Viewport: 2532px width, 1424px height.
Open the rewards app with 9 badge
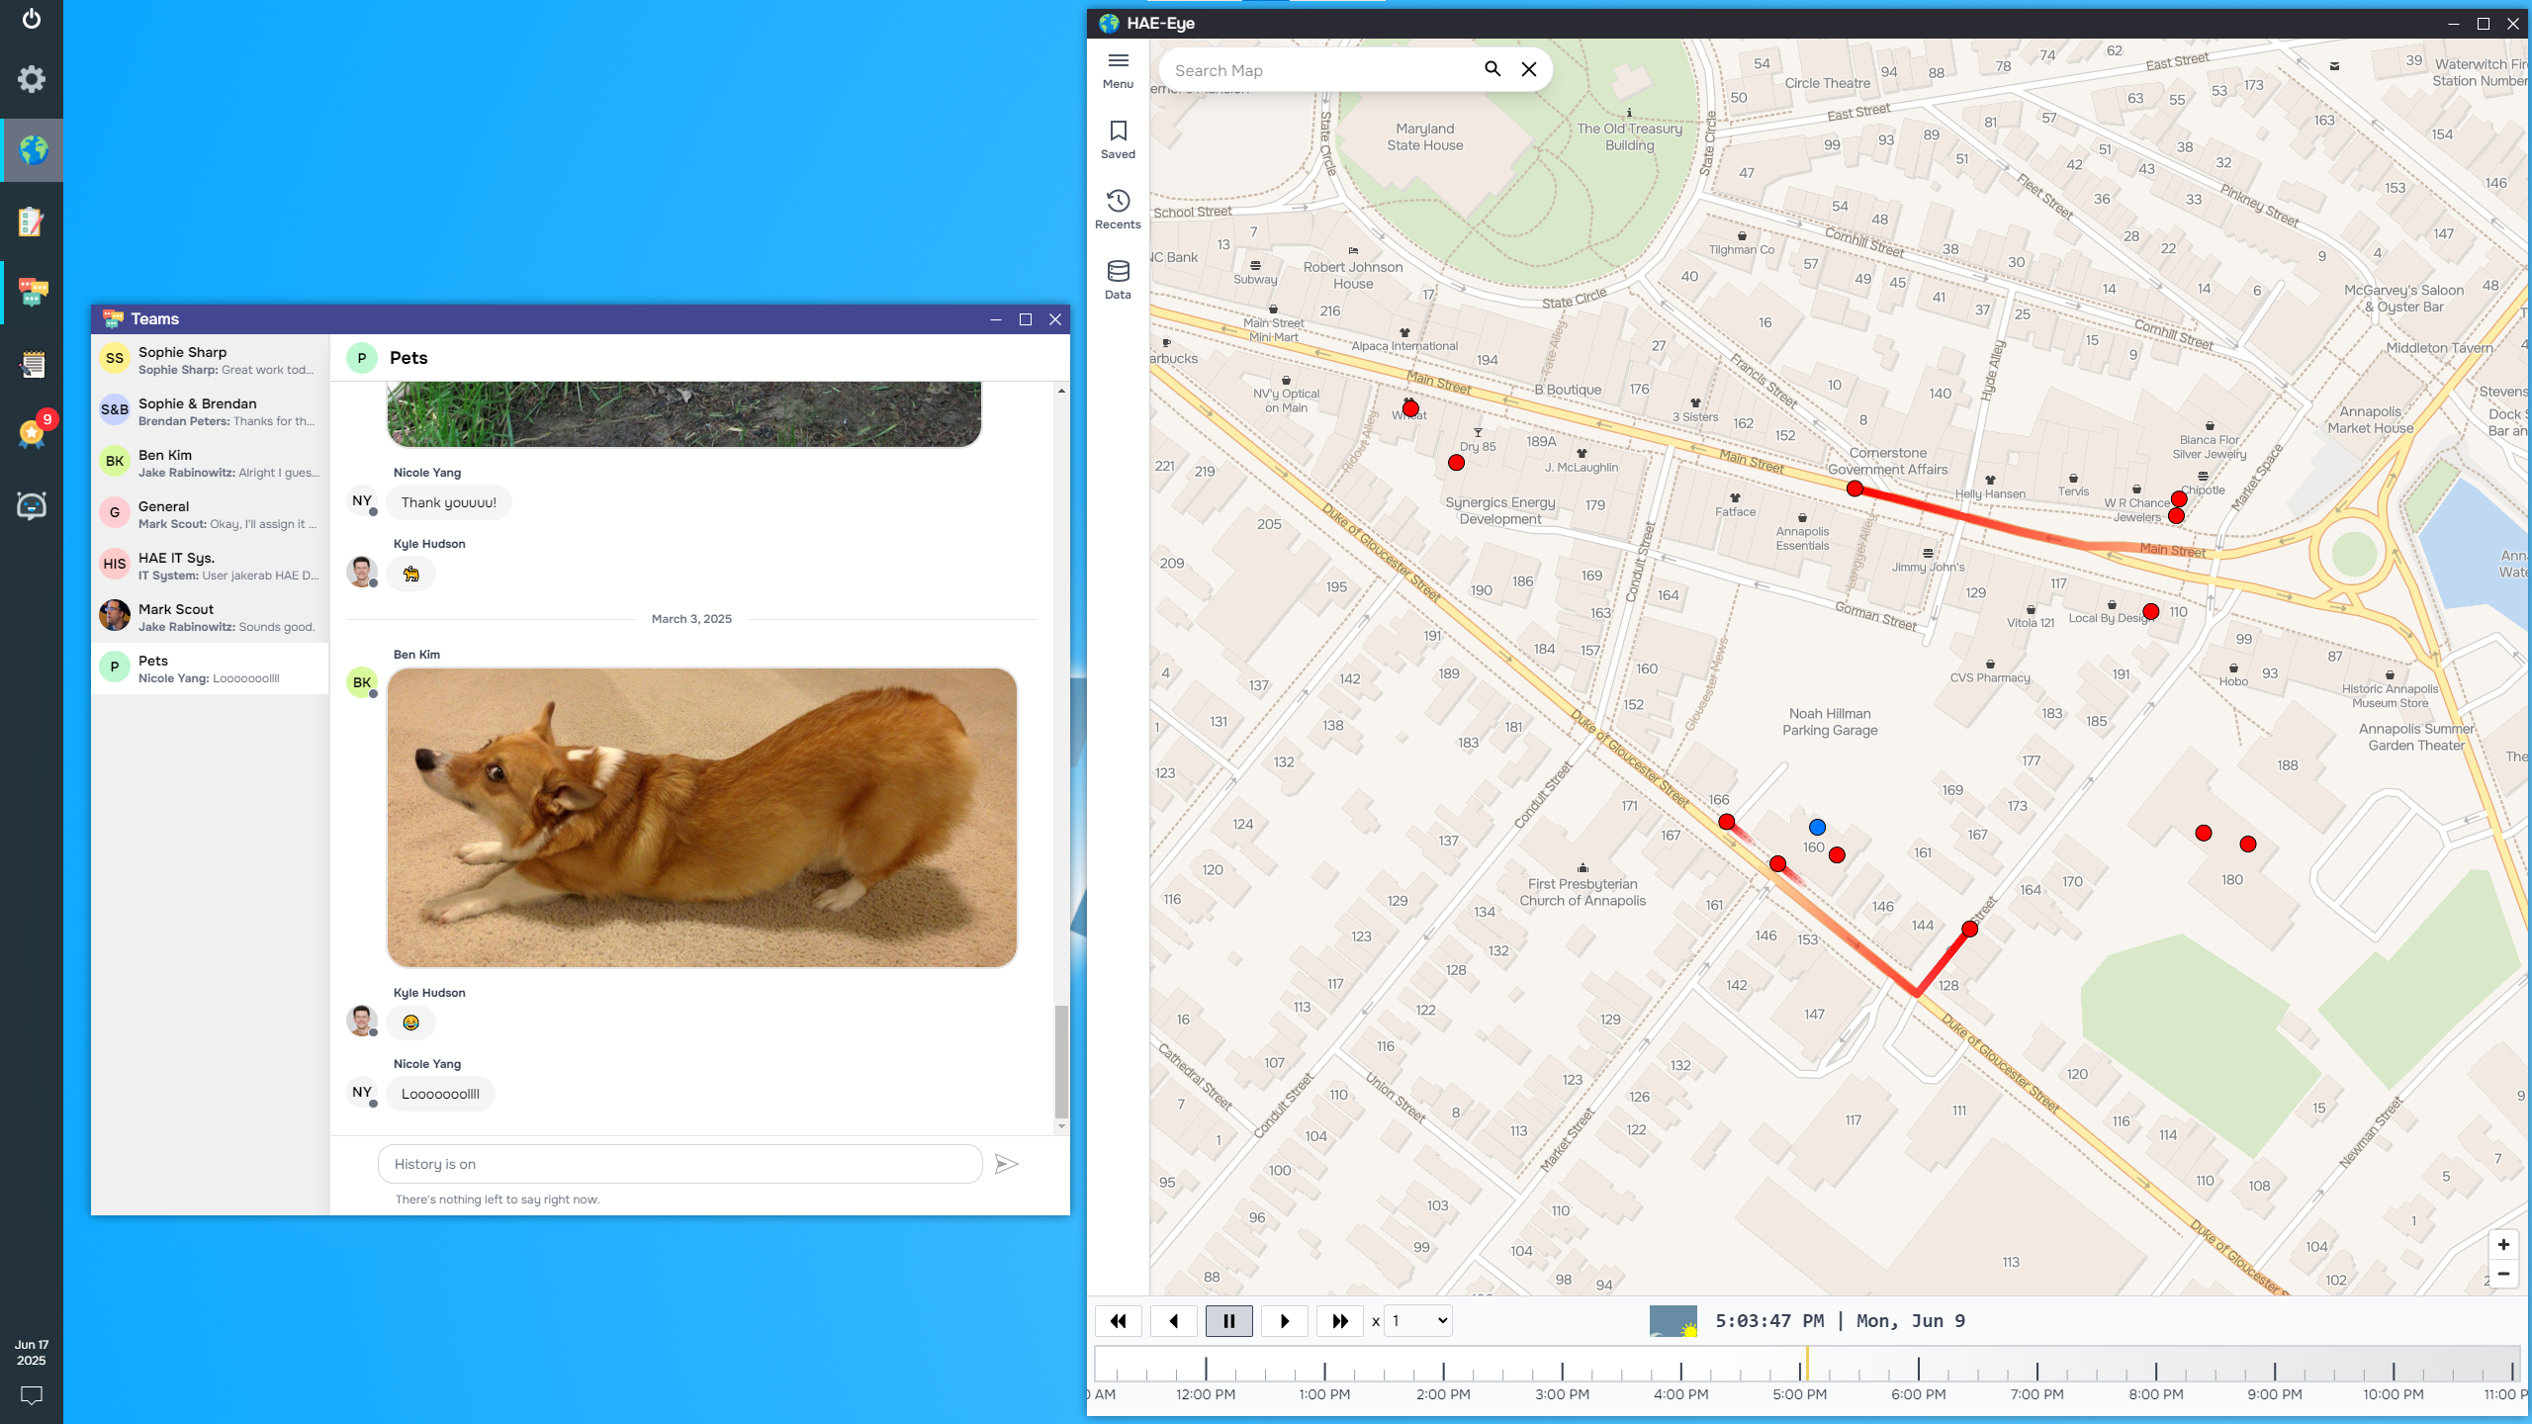(32, 433)
